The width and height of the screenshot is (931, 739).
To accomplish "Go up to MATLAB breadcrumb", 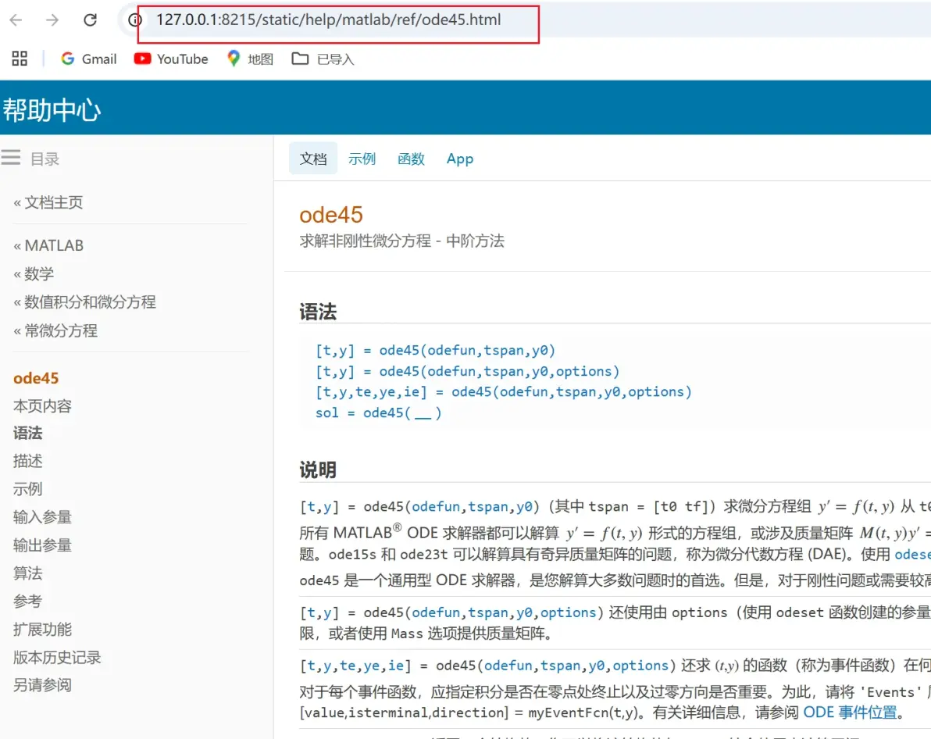I will [48, 245].
